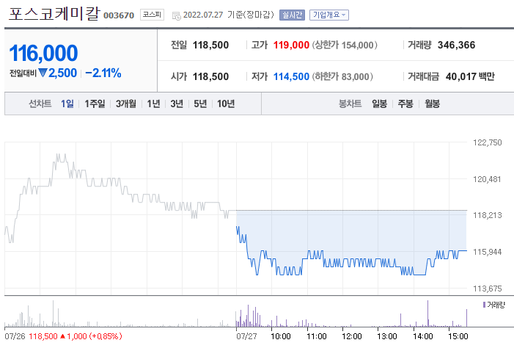Click the 12:00 marker on the time axis

pos(351,336)
